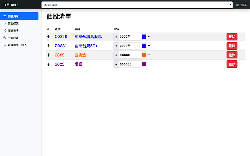Expand the color picker arrow for 2023
This screenshot has width=250, height=156.
tap(149, 64)
